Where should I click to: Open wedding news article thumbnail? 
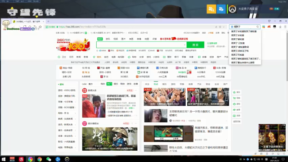coord(94,106)
